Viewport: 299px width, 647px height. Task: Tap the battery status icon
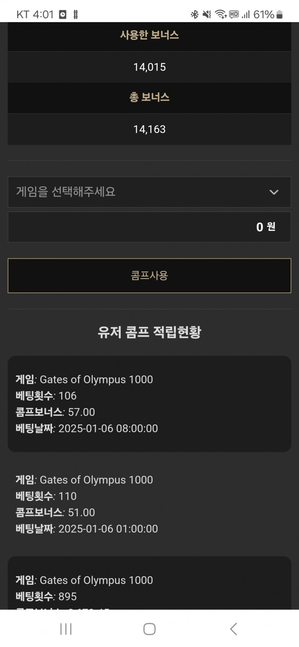280,14
